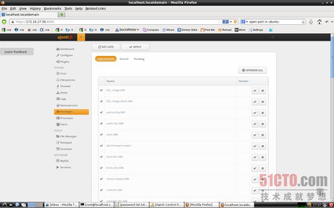Open Notepad tool
The height and width of the screenshot is (208, 334).
coord(64,142)
